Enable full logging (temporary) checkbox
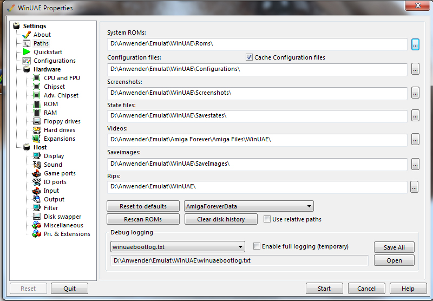This screenshot has width=433, height=301. pos(257,246)
